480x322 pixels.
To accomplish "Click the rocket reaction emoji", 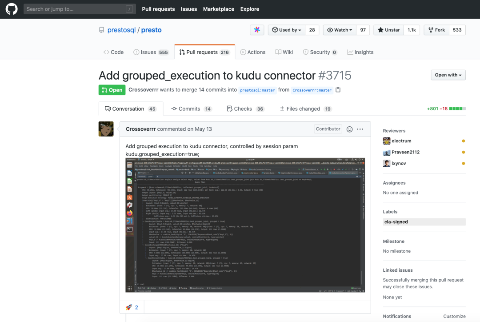I will point(129,307).
